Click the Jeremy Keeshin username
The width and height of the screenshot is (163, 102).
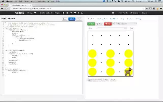click(123, 13)
